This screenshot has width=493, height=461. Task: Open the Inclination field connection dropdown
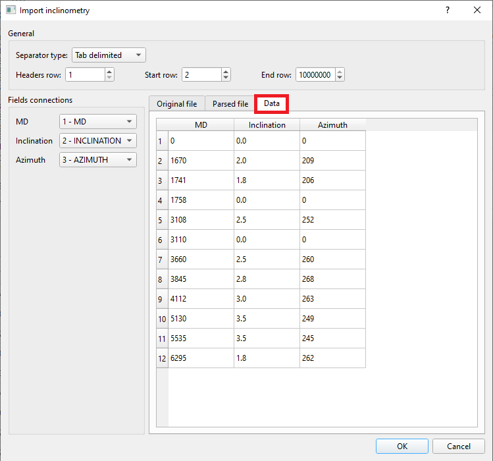point(98,141)
